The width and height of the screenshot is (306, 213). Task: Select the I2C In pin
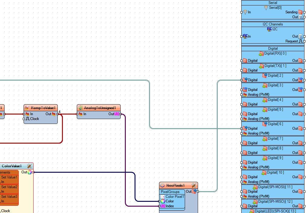point(241,37)
